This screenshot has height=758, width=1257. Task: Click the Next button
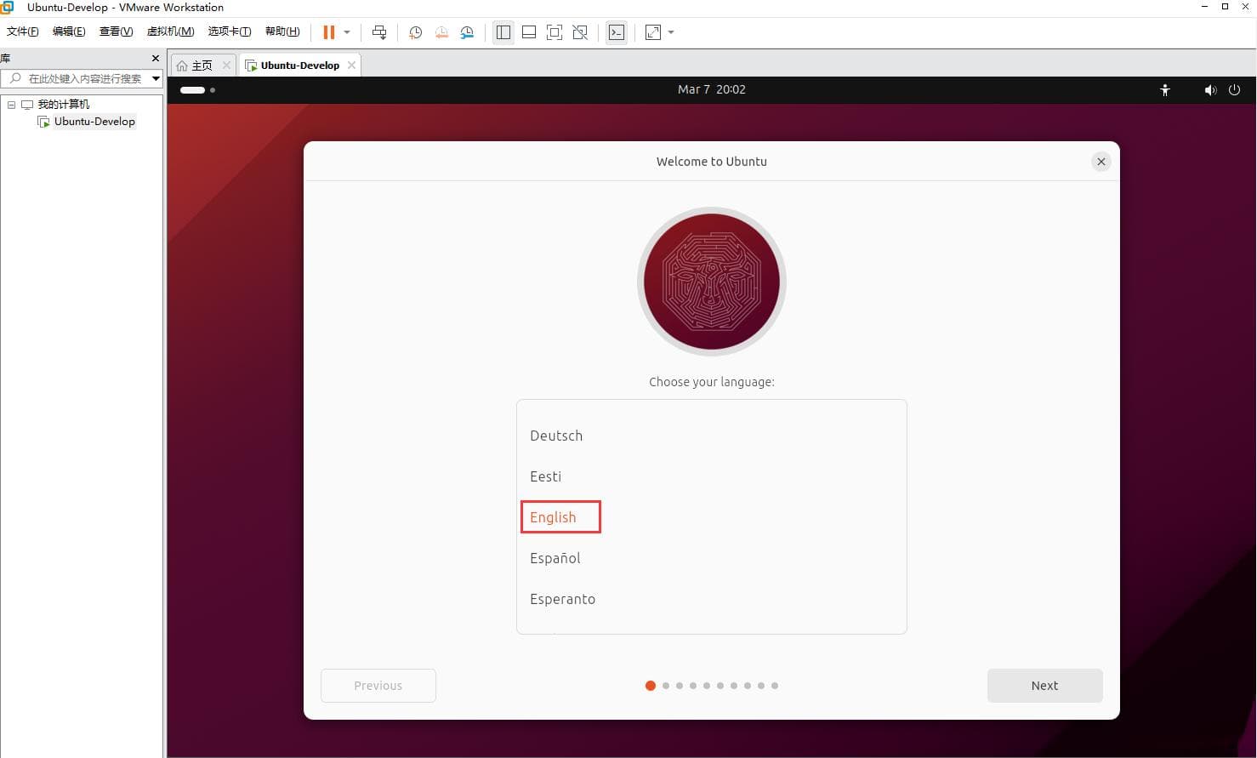(1044, 686)
